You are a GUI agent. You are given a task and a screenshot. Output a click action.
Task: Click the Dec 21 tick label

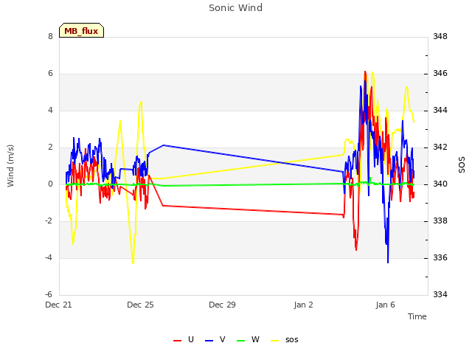pyautogui.click(x=58, y=305)
